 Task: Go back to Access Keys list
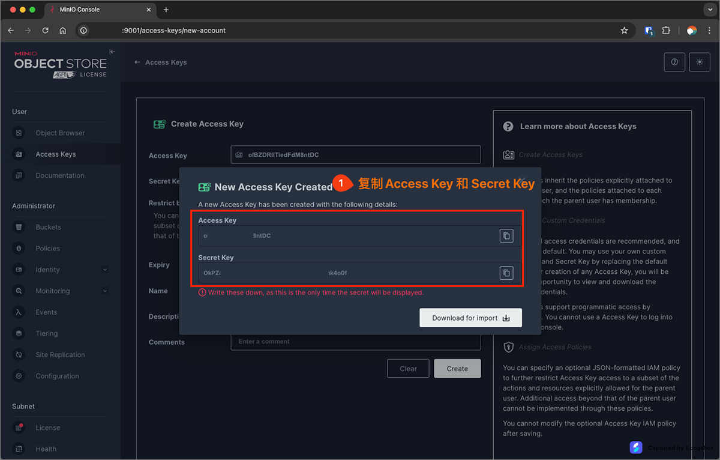coord(160,62)
